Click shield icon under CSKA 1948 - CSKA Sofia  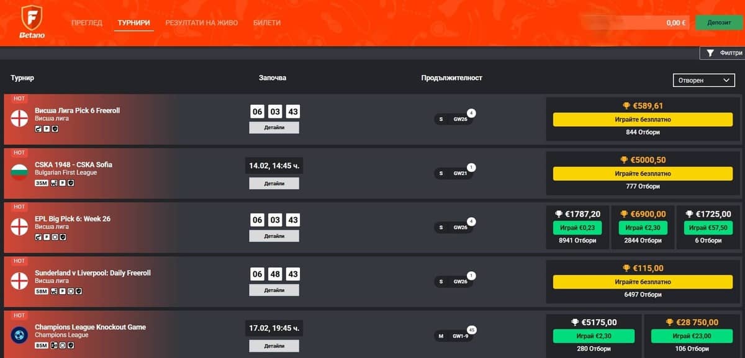[x=70, y=183]
